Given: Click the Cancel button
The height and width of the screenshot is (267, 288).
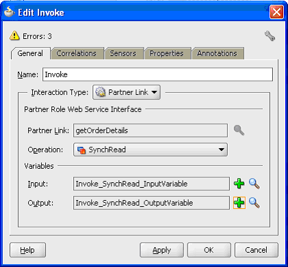Looking at the screenshot, I should [257, 250].
